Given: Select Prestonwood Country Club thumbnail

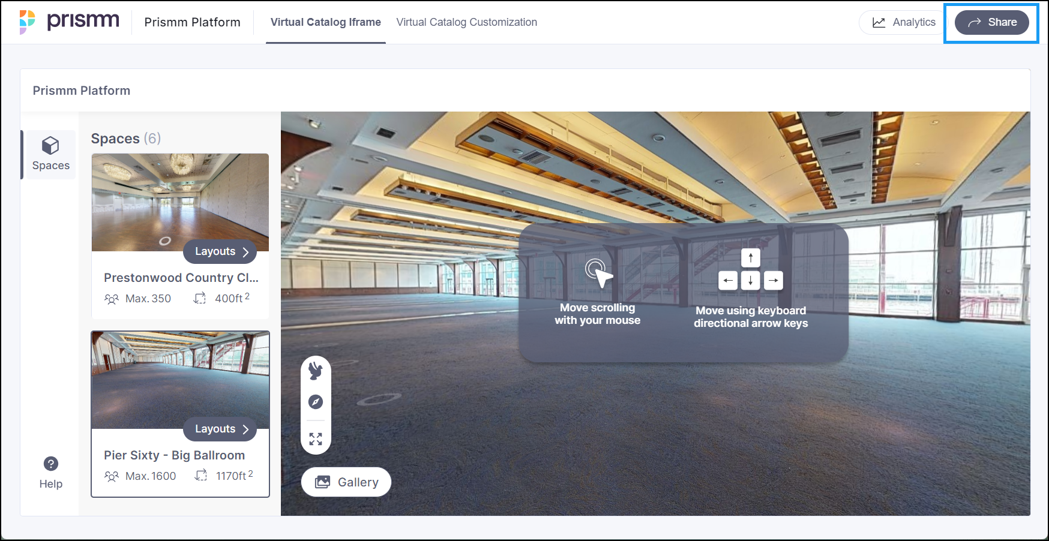Looking at the screenshot, I should pos(180,202).
